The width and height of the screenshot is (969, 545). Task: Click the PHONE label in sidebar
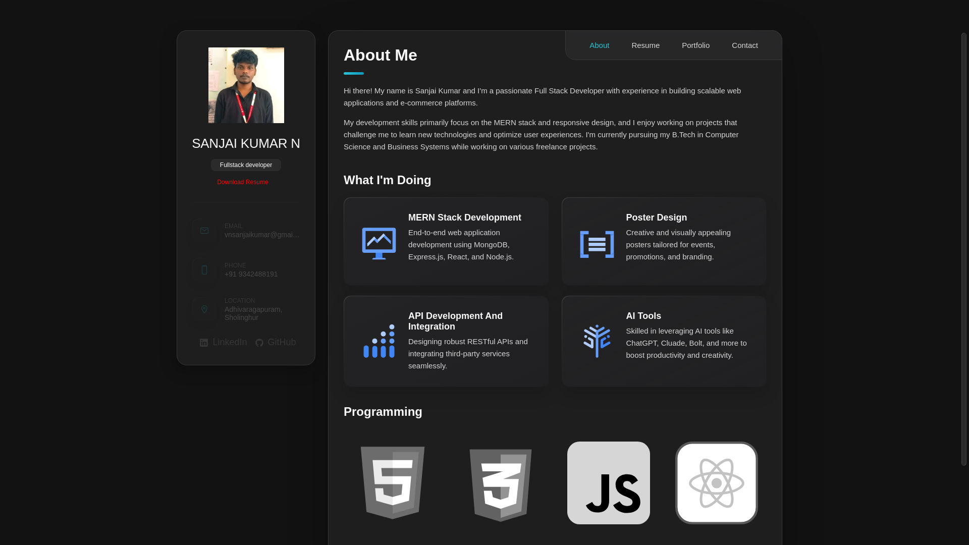pos(235,265)
